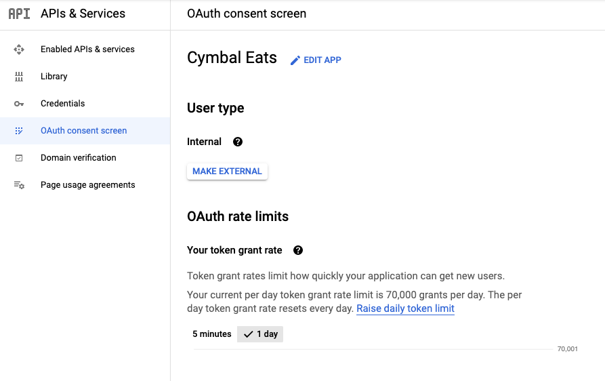This screenshot has height=381, width=605.
Task: Click the Credentials key icon
Action: click(19, 104)
